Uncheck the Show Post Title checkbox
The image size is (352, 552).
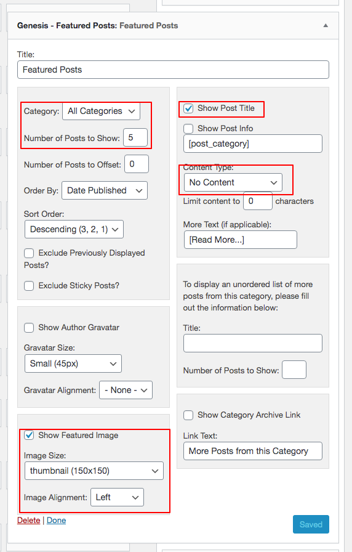188,108
